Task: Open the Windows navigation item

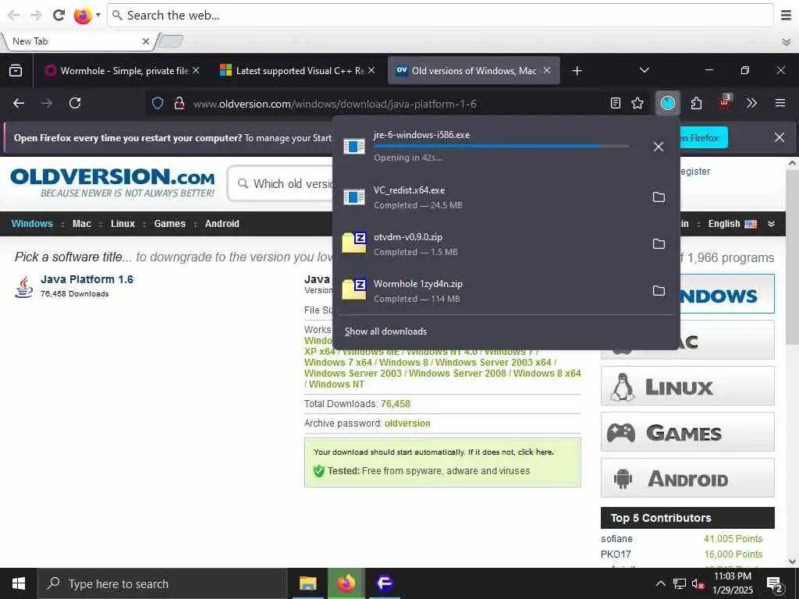Action: click(32, 224)
